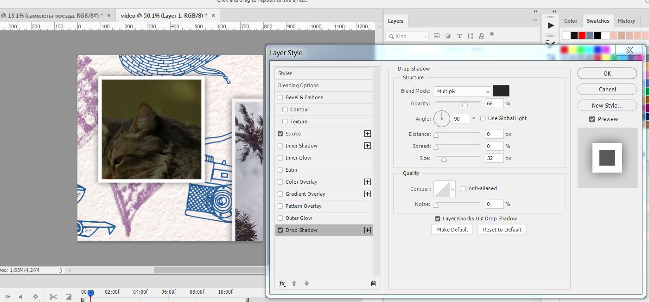
Task: Click the Actions play button icon
Action: click(551, 26)
